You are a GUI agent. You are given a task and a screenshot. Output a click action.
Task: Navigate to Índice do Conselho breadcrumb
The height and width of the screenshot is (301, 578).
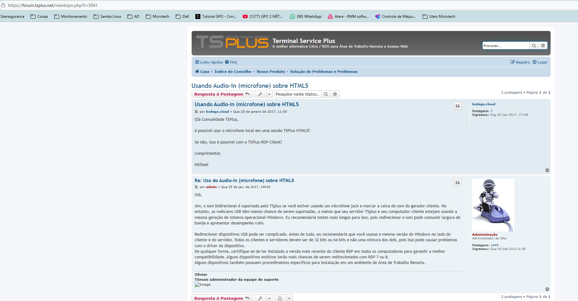point(233,72)
